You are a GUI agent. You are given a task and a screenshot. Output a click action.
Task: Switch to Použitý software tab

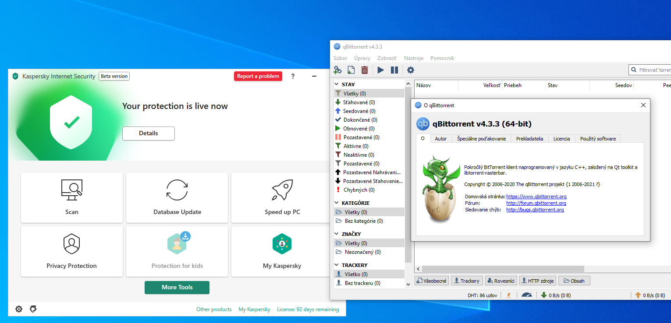(598, 139)
